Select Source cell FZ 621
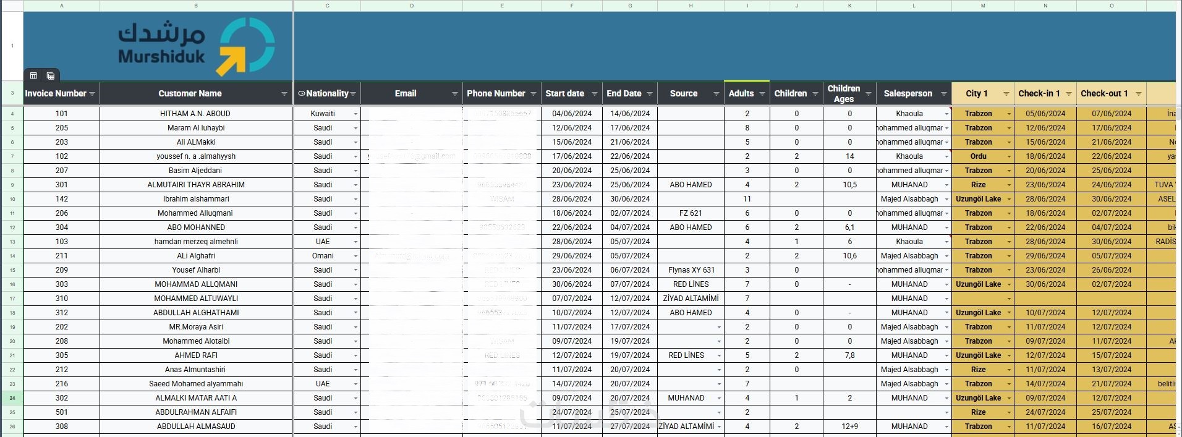Screen dimensions: 1182x437 (x=691, y=213)
